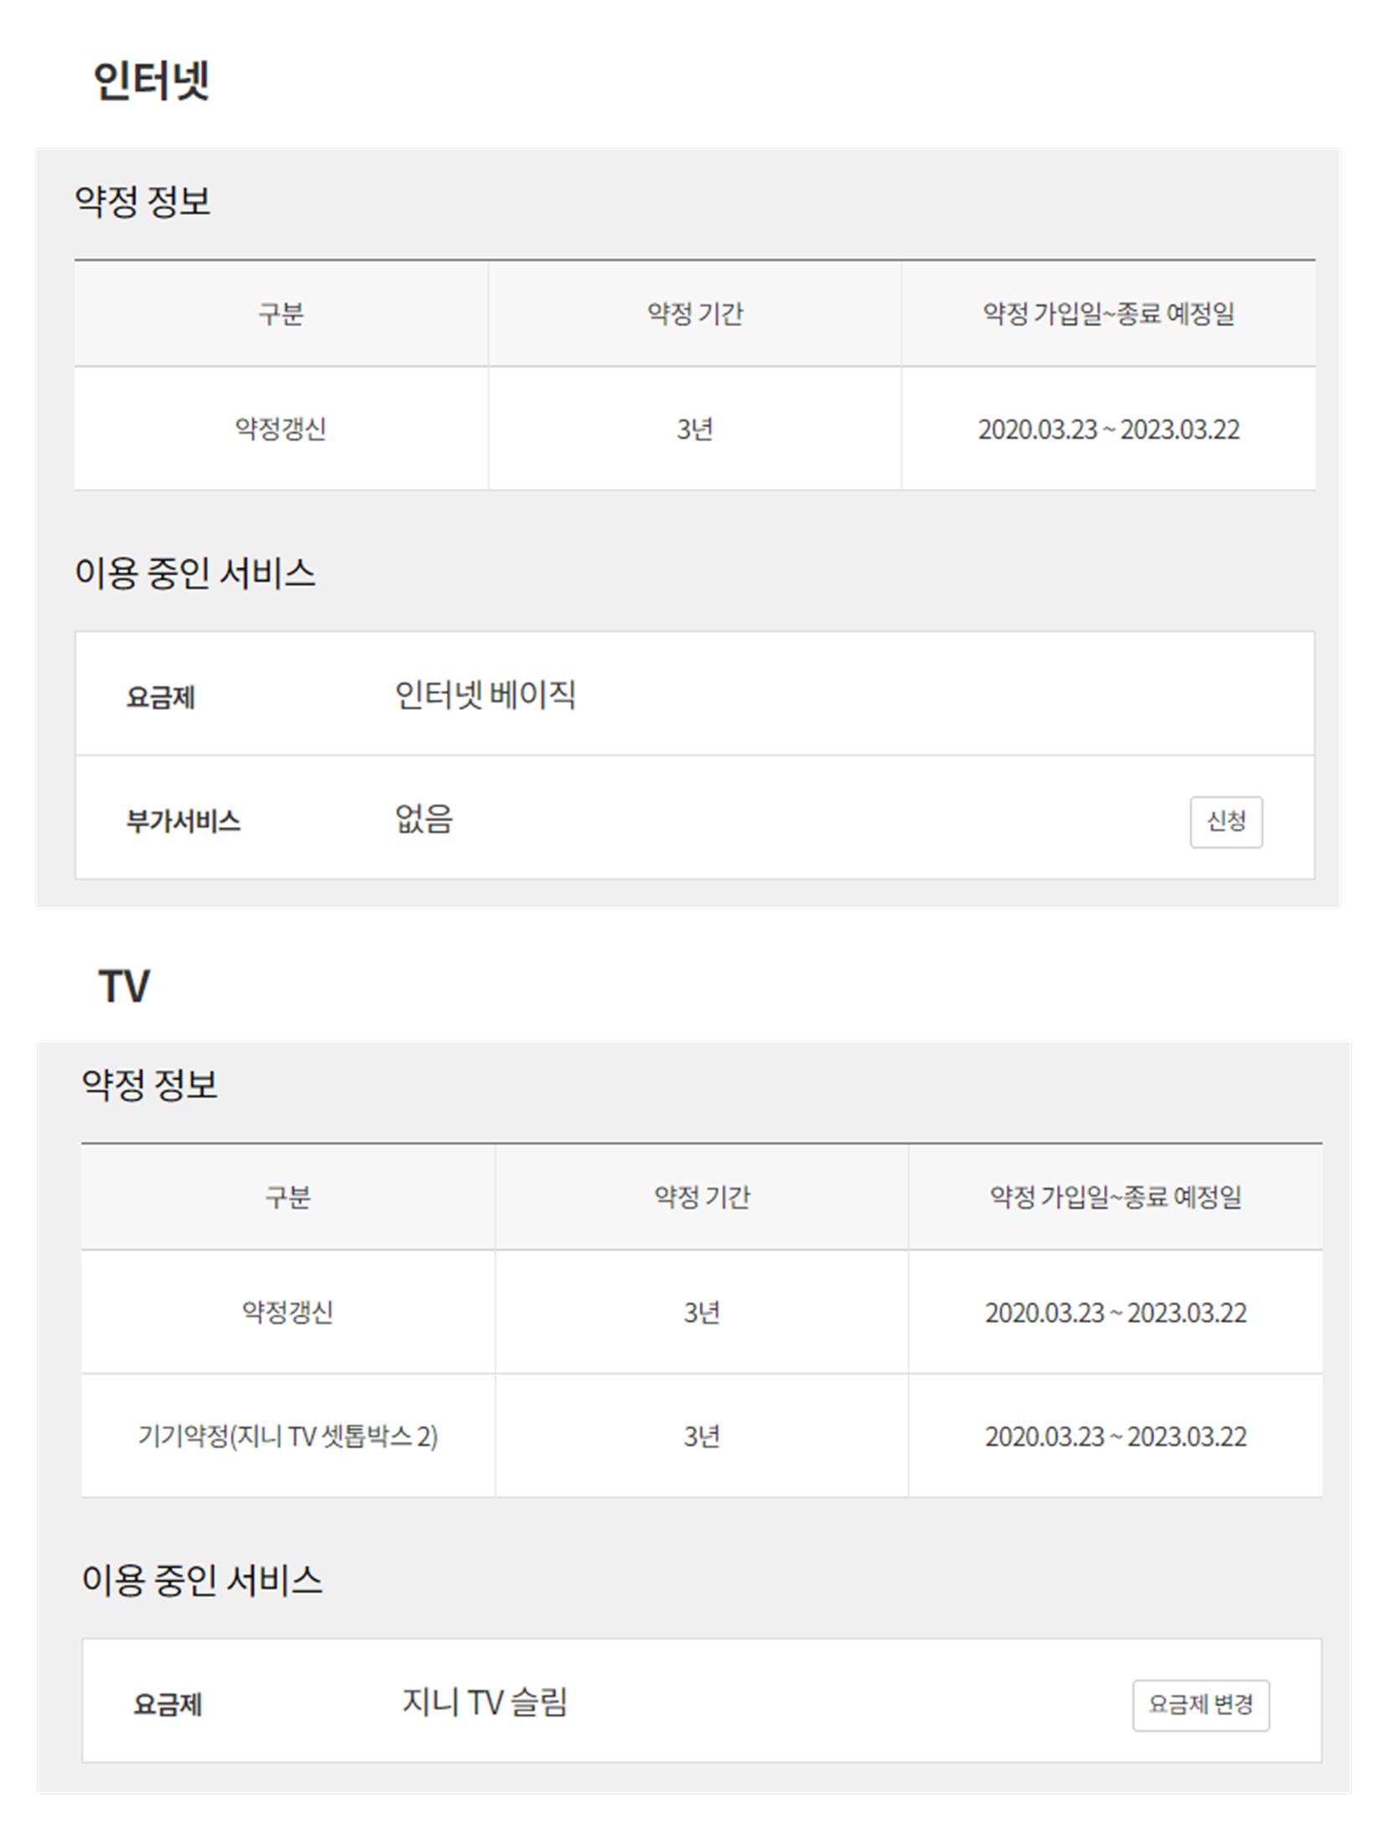Click the 인터넷 contract date range cell

1108,430
